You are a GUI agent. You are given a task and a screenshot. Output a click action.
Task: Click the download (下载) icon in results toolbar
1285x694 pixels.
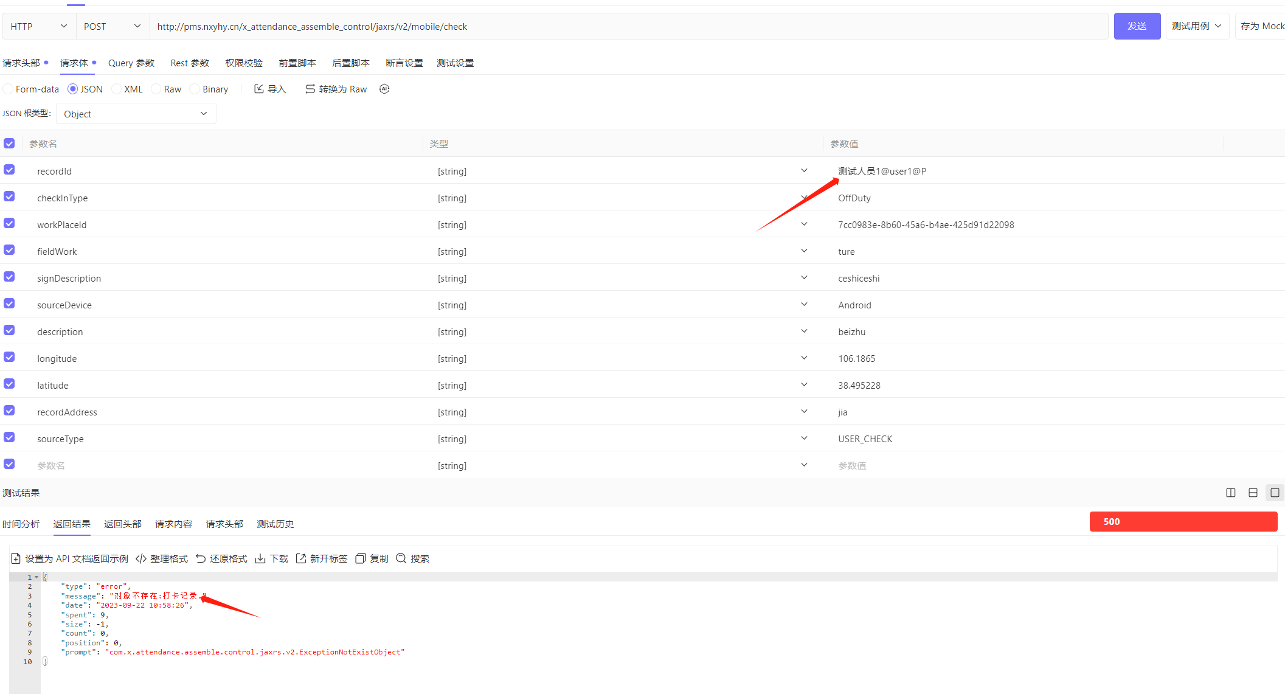pos(260,558)
